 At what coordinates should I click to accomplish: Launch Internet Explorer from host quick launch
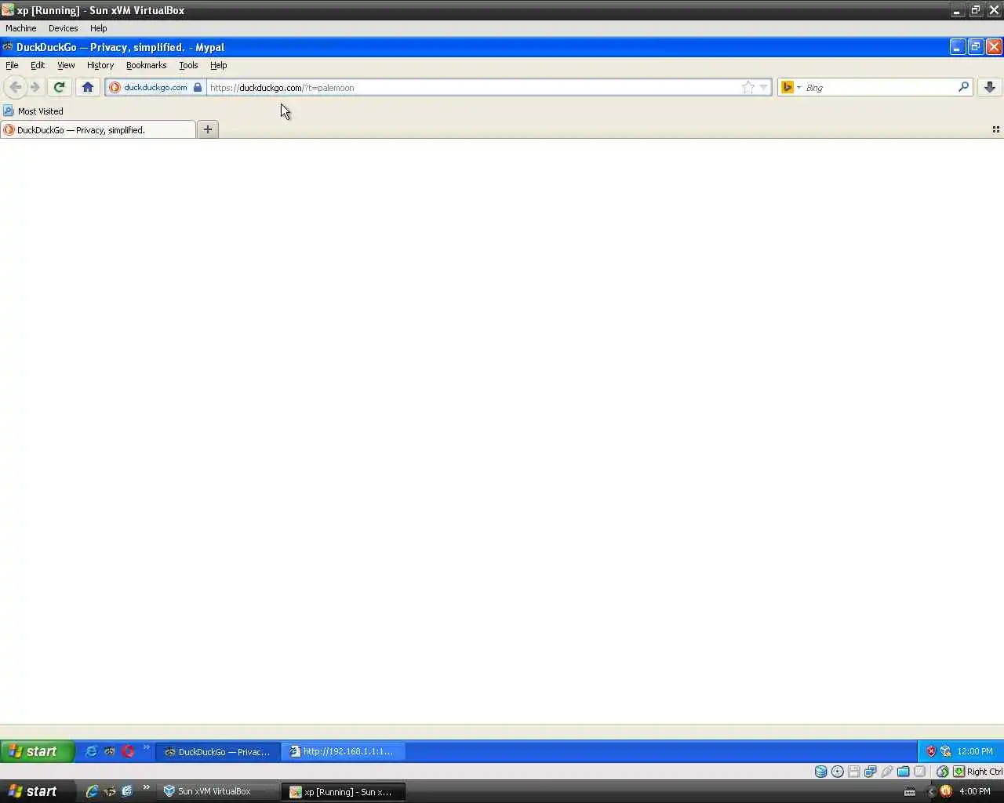[92, 791]
